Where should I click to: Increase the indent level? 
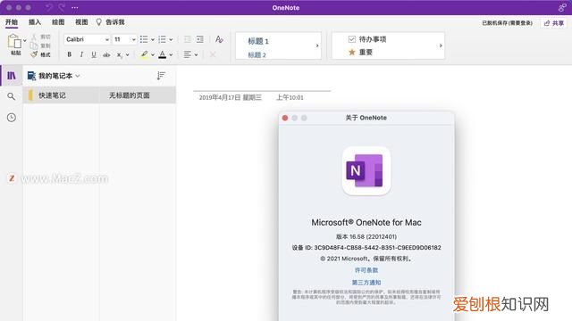200,39
